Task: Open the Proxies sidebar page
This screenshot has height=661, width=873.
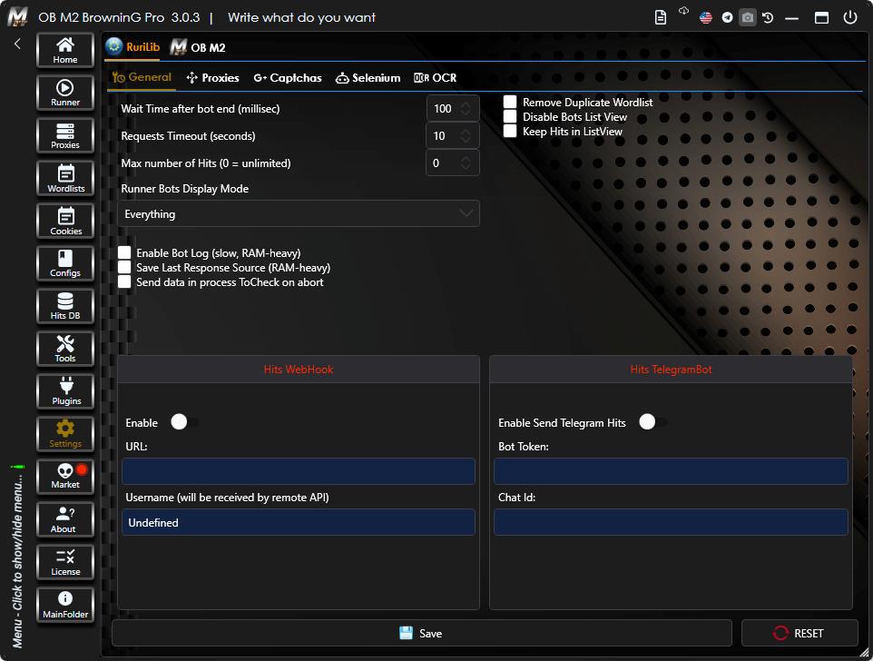Action: click(x=65, y=135)
